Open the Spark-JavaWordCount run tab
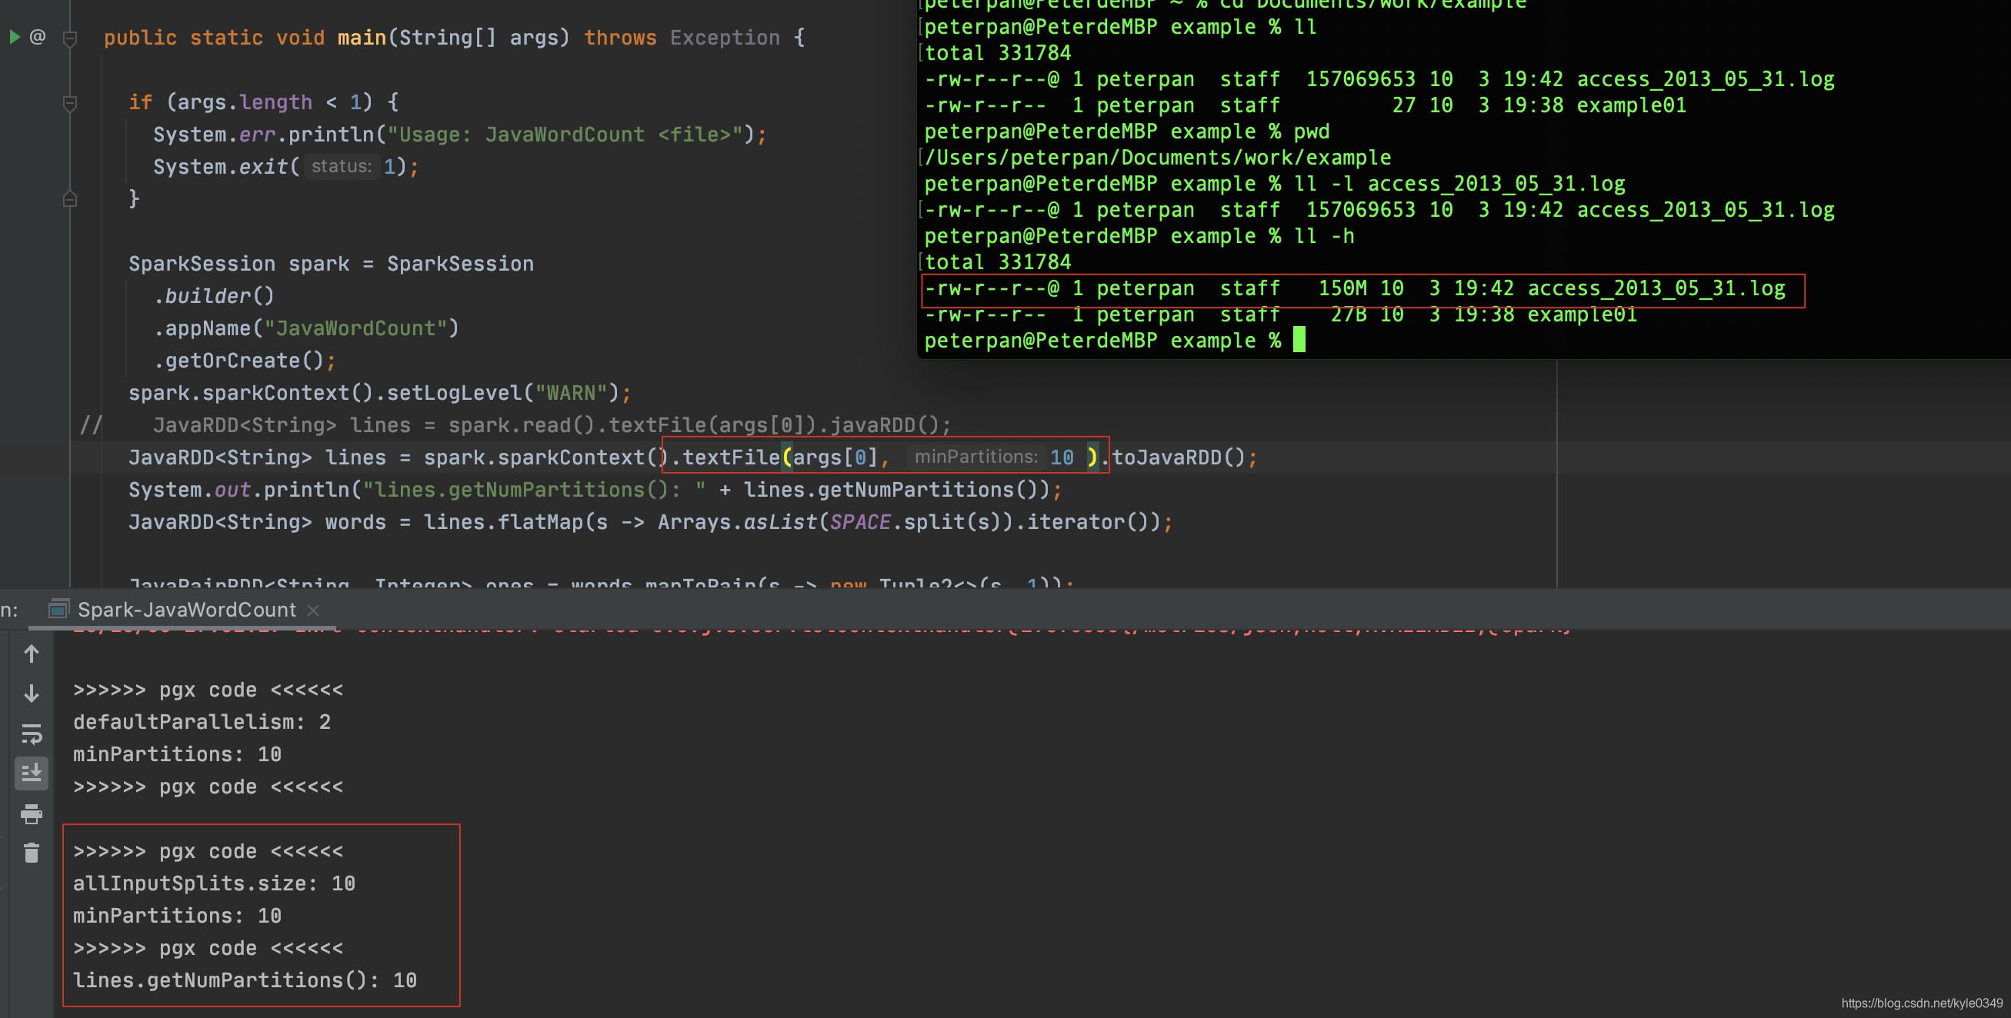 click(x=186, y=609)
